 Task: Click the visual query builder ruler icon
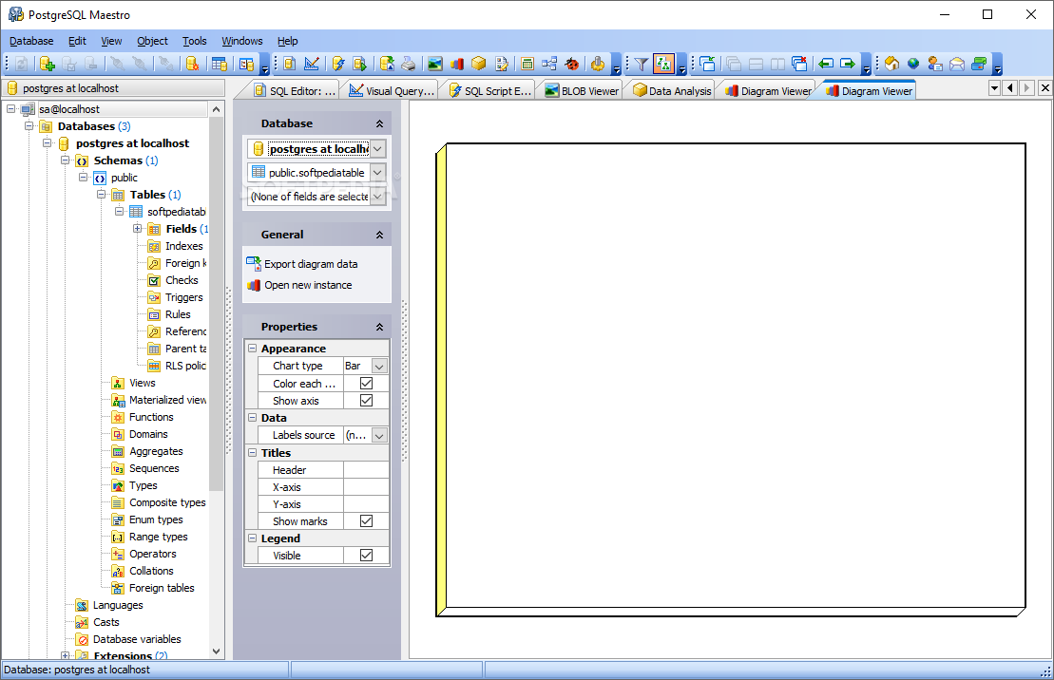(x=312, y=64)
